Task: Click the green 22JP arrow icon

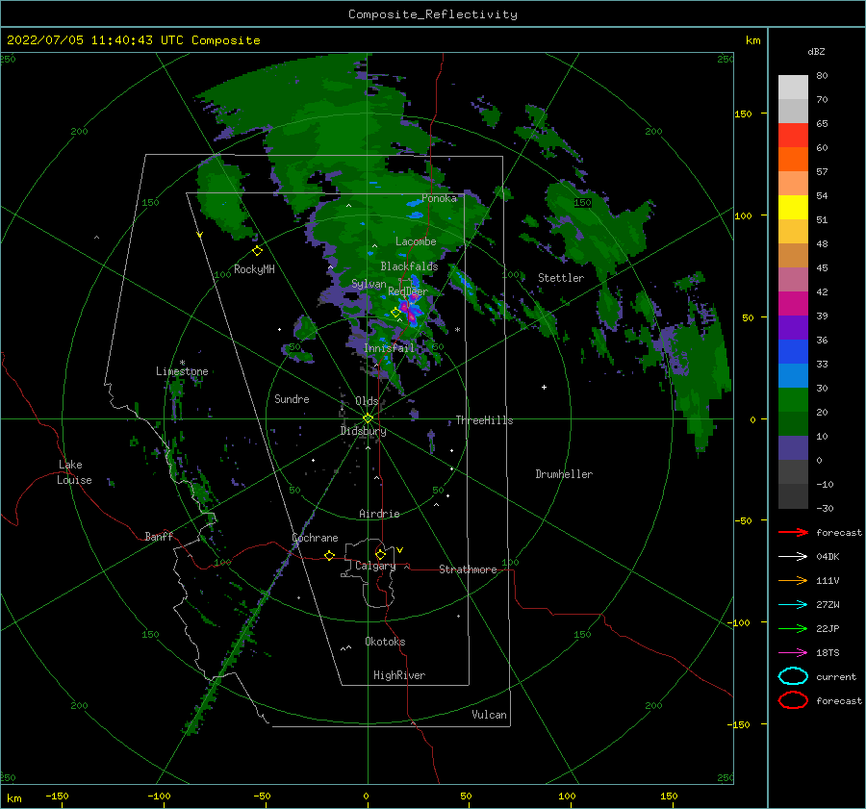Action: tap(793, 628)
